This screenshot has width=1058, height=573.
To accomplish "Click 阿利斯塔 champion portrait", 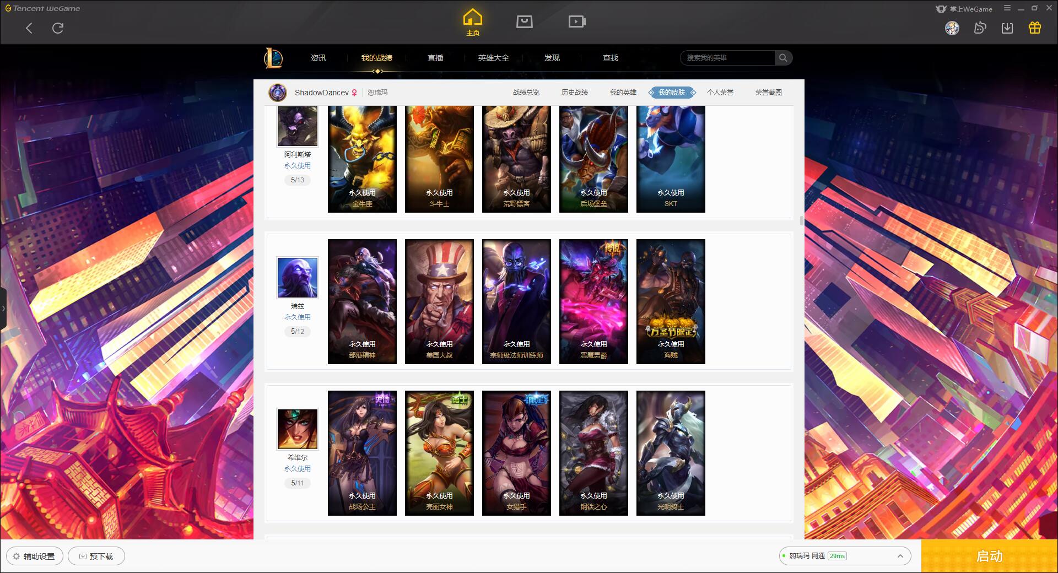I will (x=298, y=126).
